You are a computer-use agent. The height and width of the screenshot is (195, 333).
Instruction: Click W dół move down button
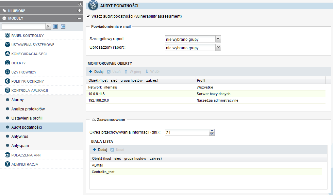point(152,72)
